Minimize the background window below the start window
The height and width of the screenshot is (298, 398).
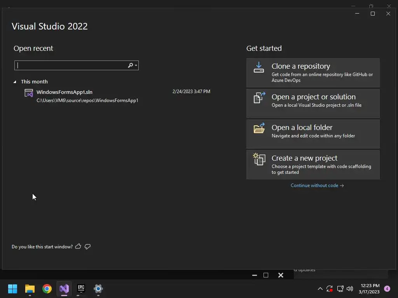tap(255, 275)
